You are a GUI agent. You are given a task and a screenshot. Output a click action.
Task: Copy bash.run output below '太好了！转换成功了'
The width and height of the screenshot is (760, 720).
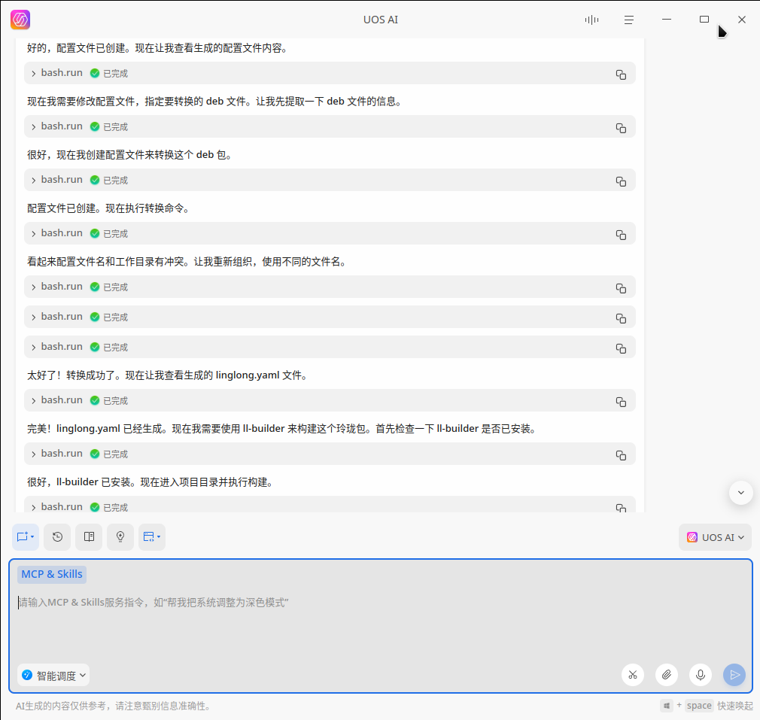click(x=621, y=401)
